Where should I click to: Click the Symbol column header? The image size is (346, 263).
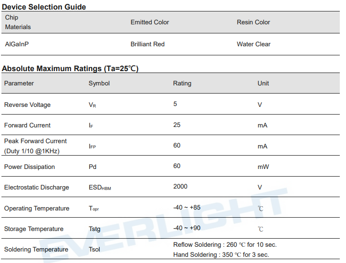(99, 84)
